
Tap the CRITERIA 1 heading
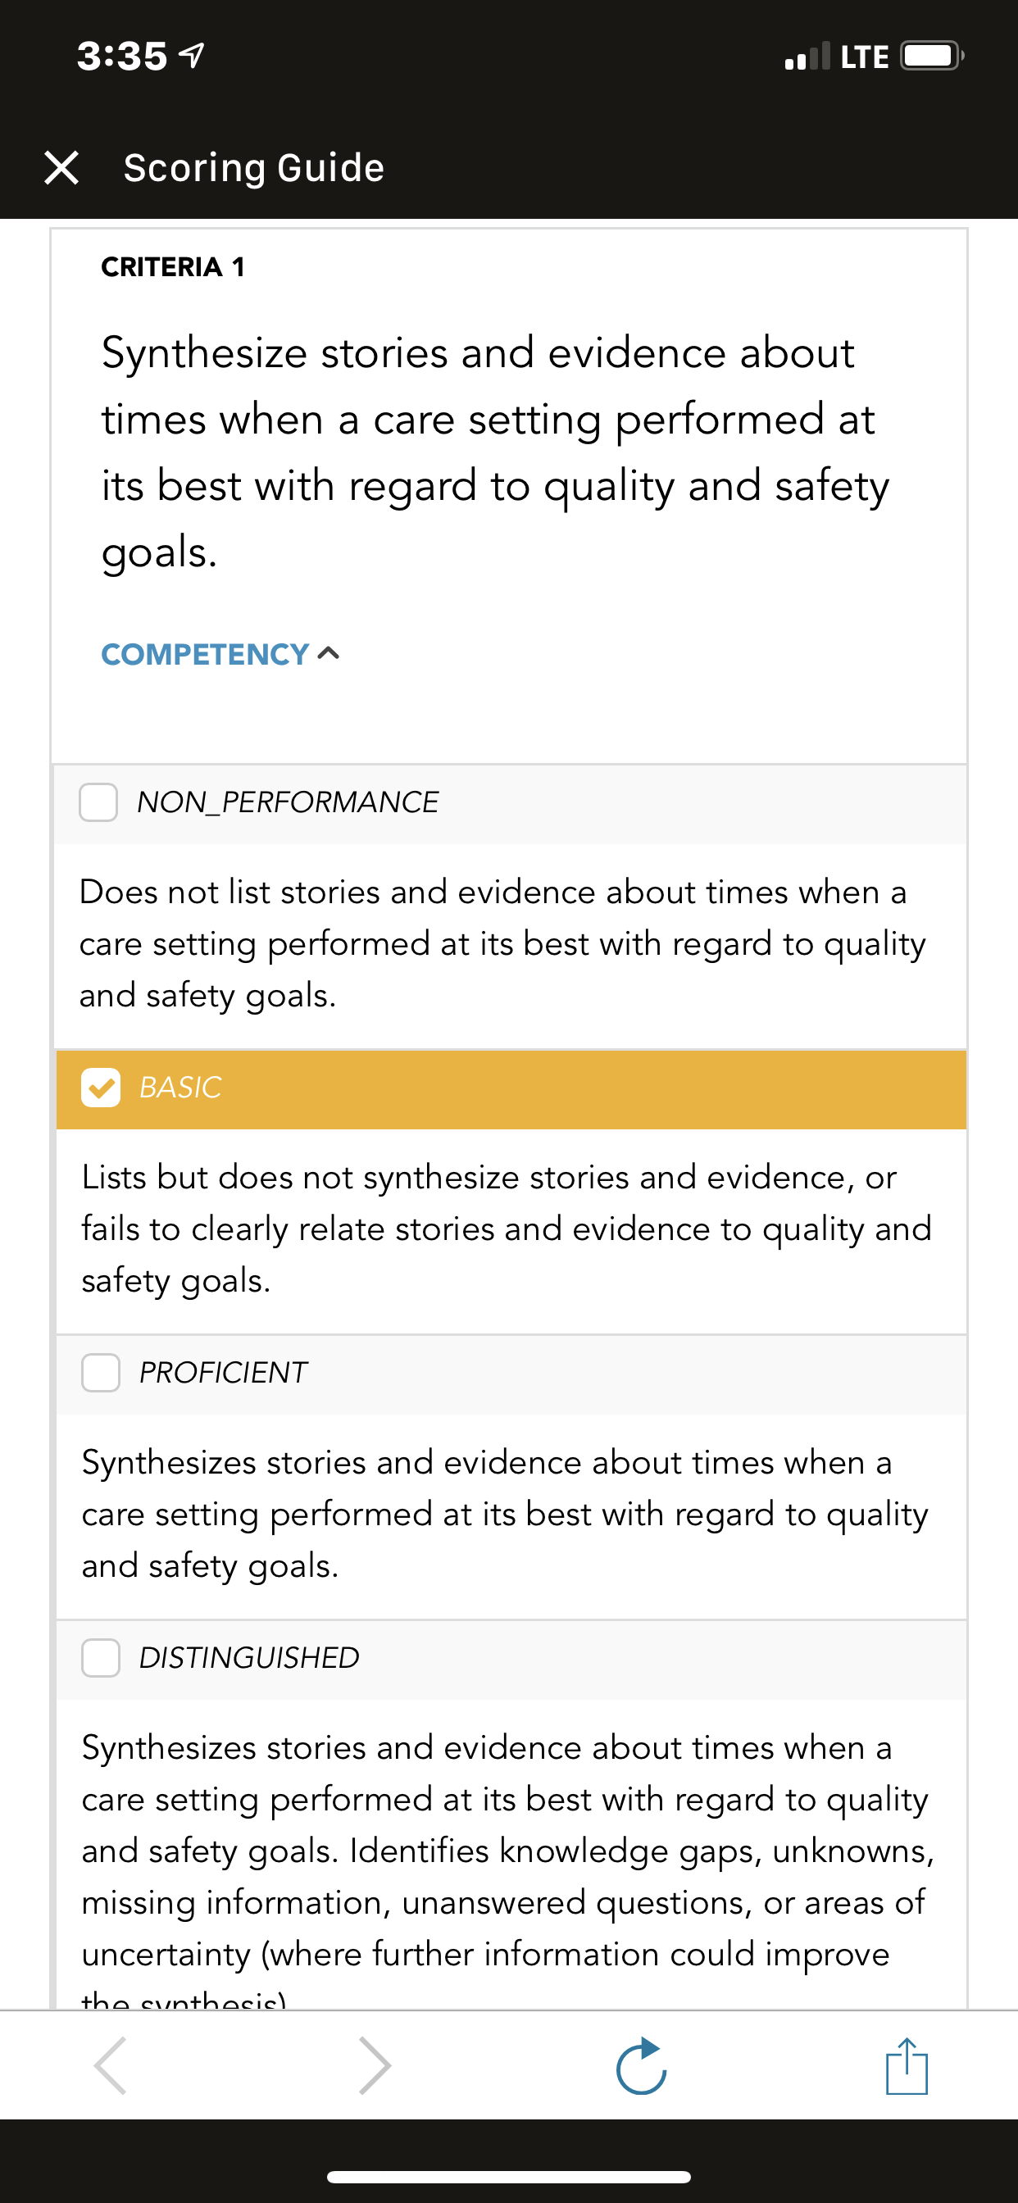173,267
